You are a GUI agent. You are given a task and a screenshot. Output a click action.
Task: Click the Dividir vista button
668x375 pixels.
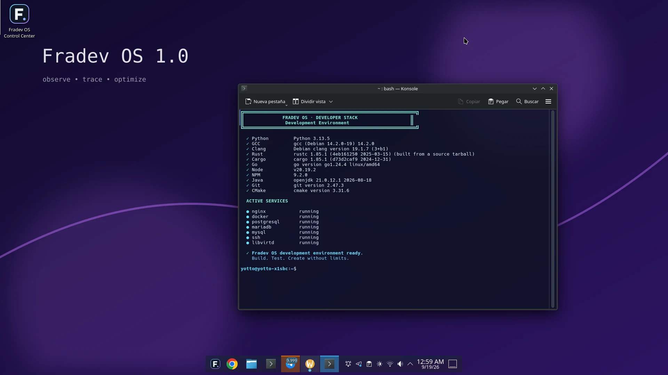point(309,101)
